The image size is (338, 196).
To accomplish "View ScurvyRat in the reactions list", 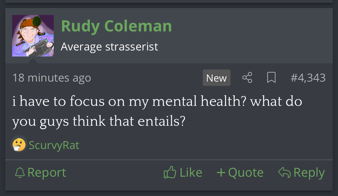I will click(x=54, y=145).
